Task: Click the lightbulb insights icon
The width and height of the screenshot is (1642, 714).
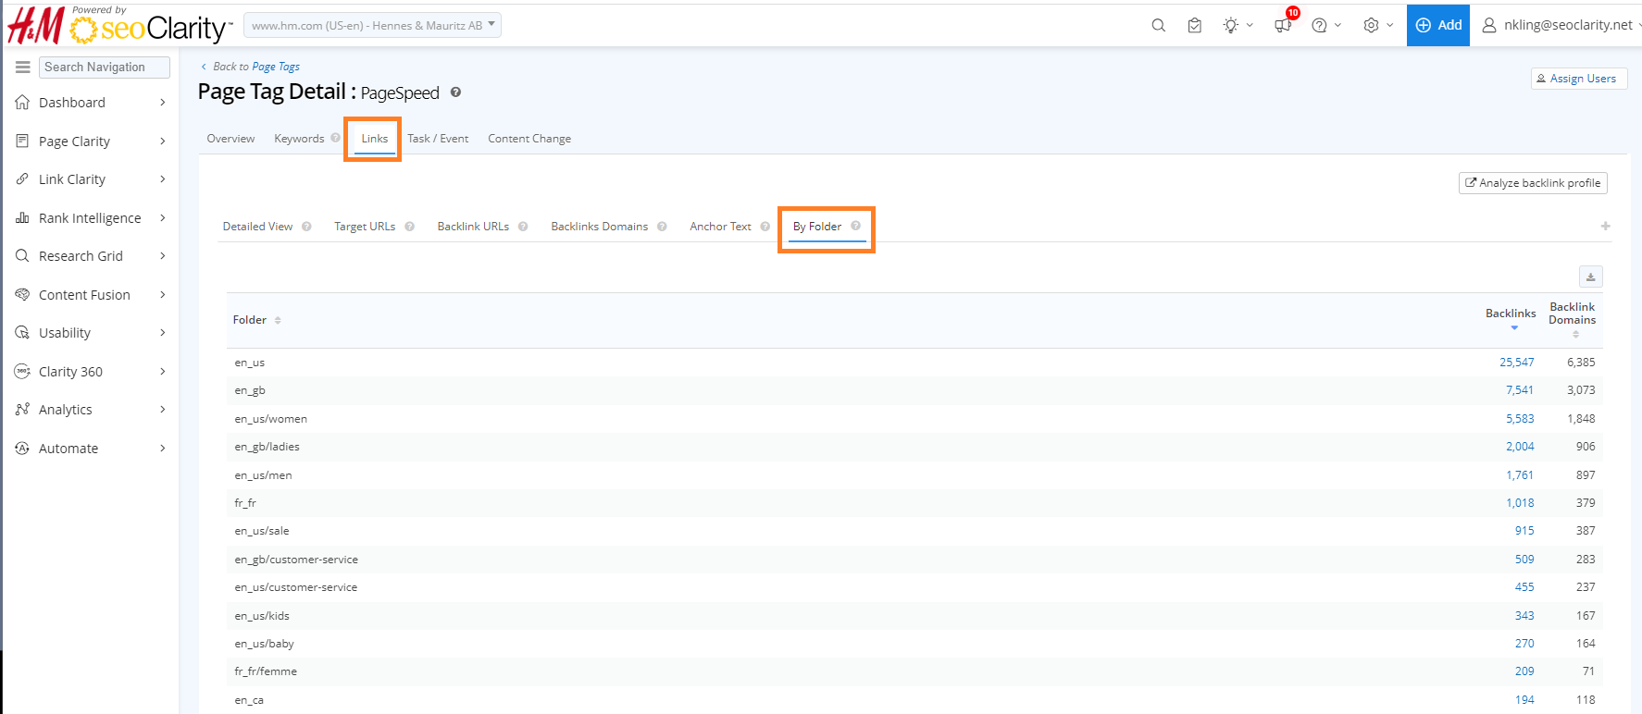Action: point(1230,26)
